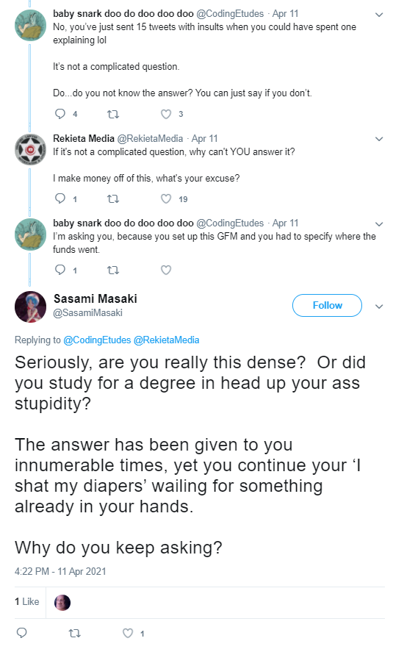This screenshot has width=404, height=652.
Task: Reply to Rekieta Media's tweet
Action: [60, 198]
